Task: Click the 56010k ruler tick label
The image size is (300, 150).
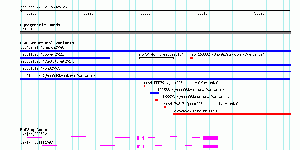Action: point(203,14)
